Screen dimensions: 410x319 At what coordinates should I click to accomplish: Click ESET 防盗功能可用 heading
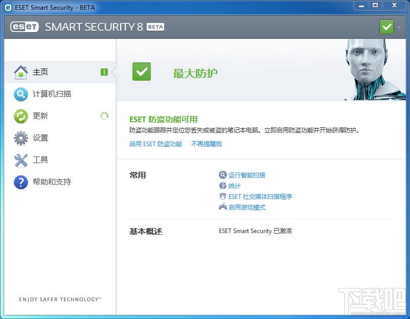click(x=164, y=120)
